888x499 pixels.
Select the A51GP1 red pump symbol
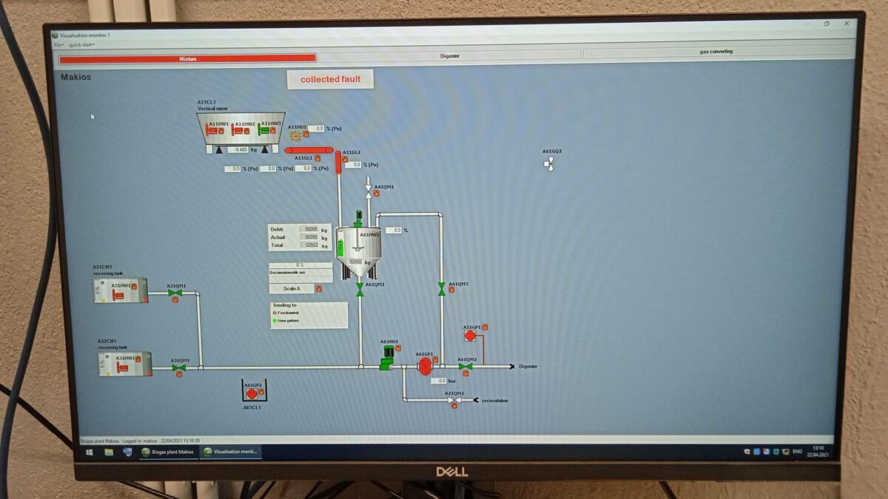[470, 336]
